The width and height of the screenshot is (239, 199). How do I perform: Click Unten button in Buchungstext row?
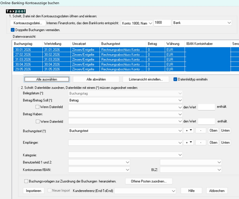pos(225,131)
